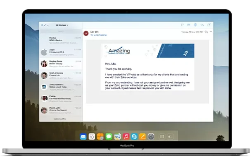
Task: Archive the message using the archive box icon
Action: pyautogui.click(x=189, y=25)
